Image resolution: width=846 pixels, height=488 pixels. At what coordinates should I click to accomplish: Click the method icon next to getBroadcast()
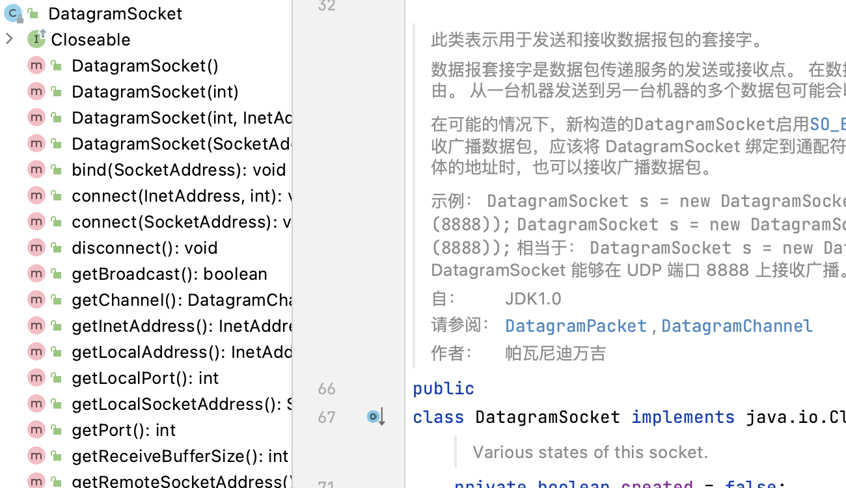[x=36, y=274]
